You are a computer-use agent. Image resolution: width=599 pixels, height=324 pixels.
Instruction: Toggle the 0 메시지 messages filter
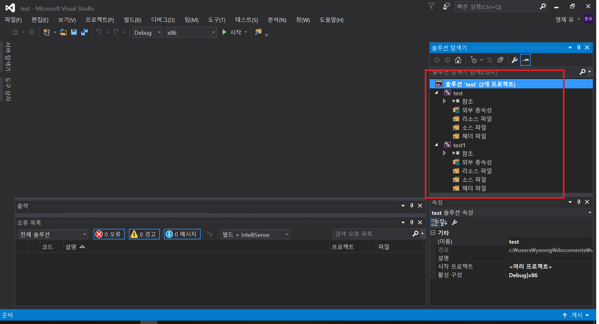point(182,234)
